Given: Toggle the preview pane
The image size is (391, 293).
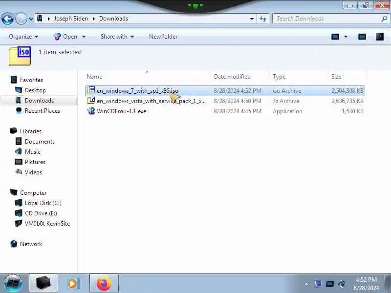Looking at the screenshot, I should click(x=362, y=37).
